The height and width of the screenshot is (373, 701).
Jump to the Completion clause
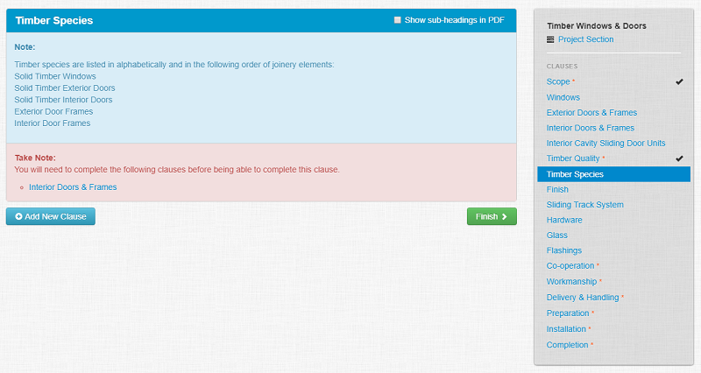567,345
